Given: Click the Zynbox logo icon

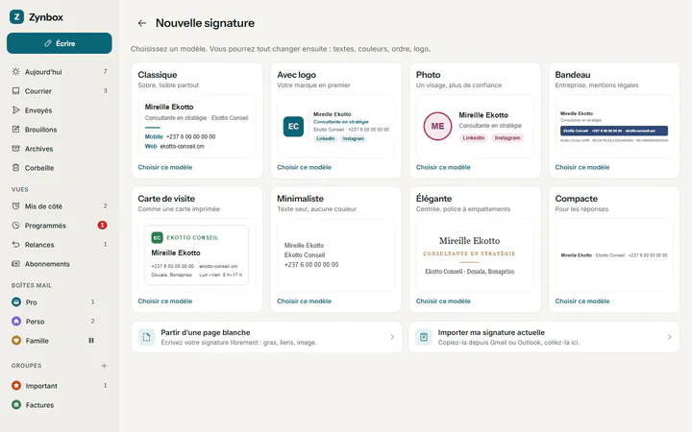Looking at the screenshot, I should (16, 16).
